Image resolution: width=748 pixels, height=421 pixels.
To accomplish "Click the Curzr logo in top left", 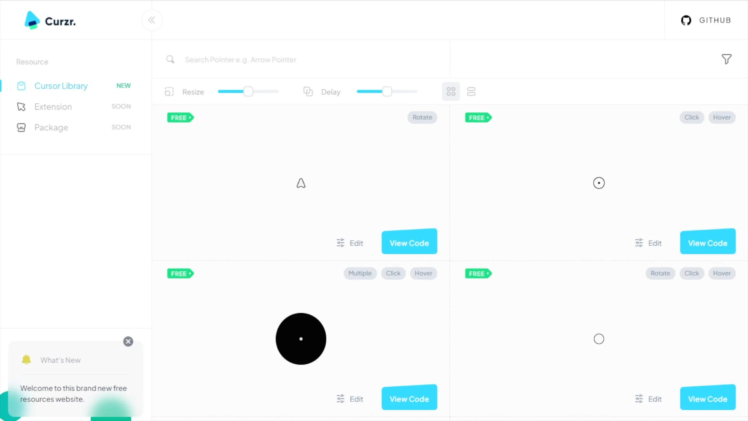I will click(50, 21).
